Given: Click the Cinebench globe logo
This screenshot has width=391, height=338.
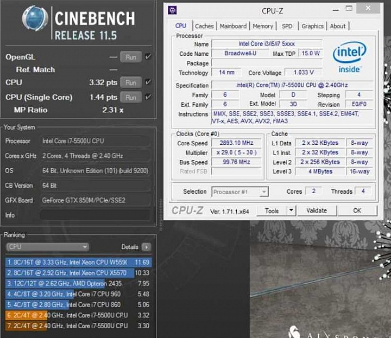Looking at the screenshot, I should click(35, 18).
